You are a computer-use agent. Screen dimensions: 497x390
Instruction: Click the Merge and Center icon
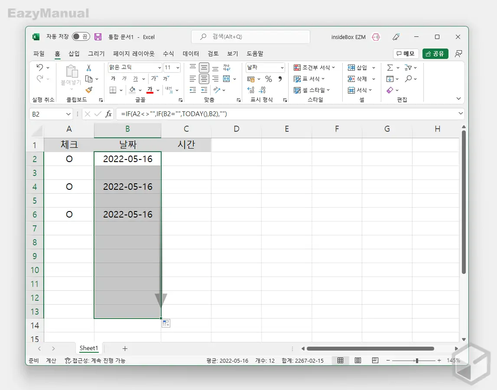(x=227, y=79)
